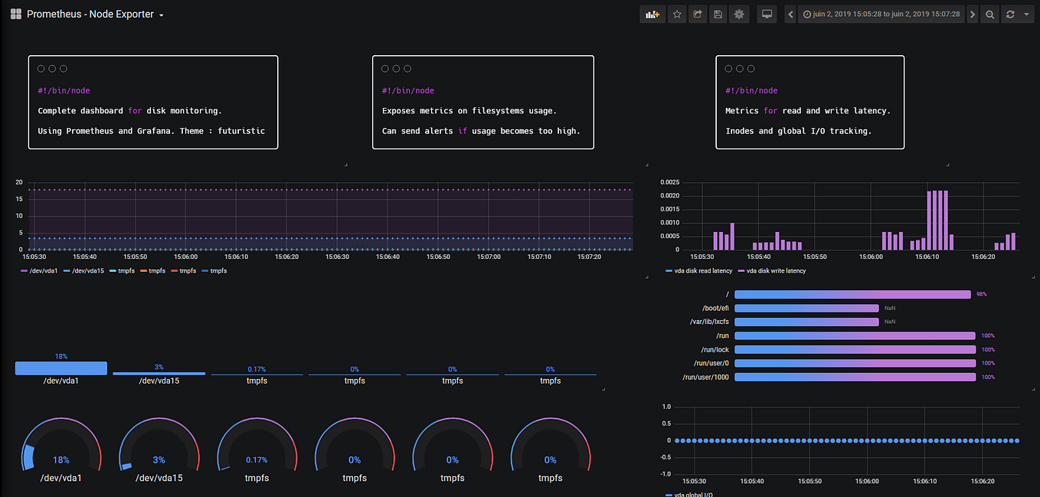Enable TV cycle view mode icon
The height and width of the screenshot is (497, 1040).
coord(767,14)
